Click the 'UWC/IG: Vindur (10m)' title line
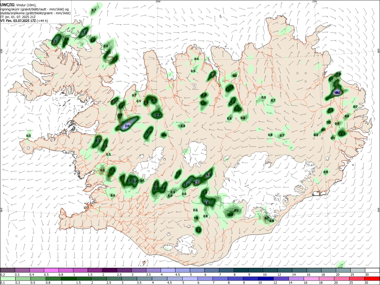The image size is (380, 285). tap(18, 5)
